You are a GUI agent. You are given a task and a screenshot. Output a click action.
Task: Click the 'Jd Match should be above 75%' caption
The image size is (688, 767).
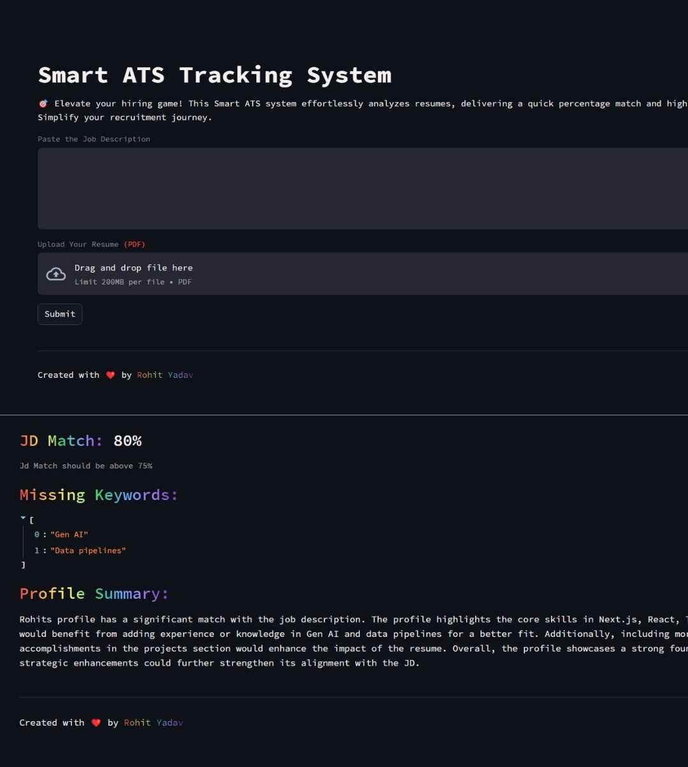pos(85,466)
